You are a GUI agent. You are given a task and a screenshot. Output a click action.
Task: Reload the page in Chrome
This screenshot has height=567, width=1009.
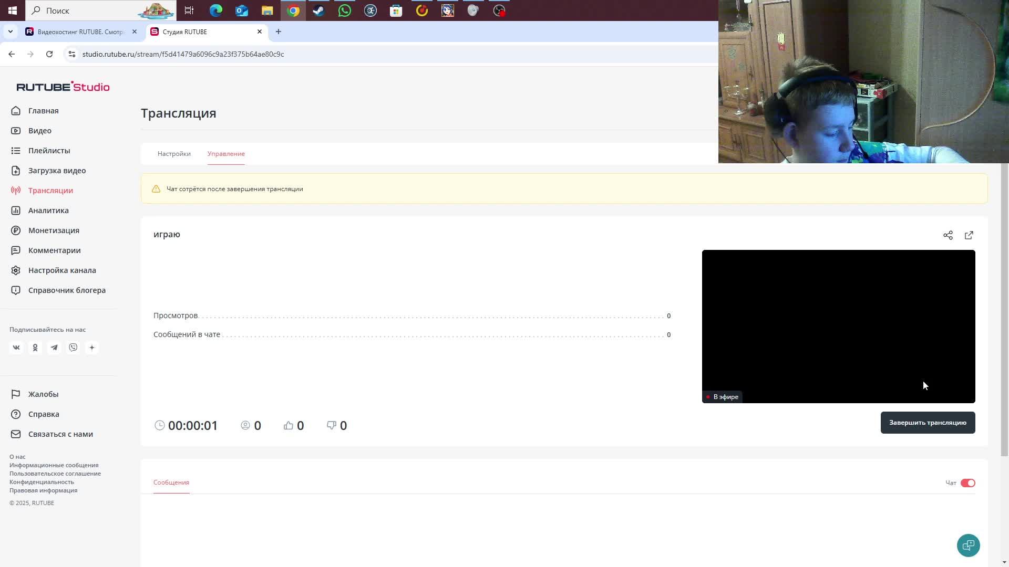tap(49, 54)
